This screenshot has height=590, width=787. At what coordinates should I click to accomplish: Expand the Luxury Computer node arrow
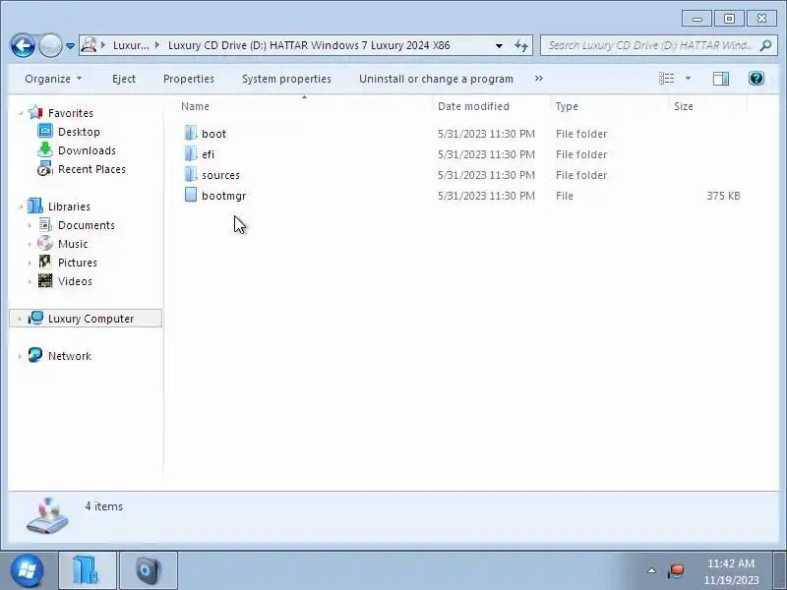(20, 319)
